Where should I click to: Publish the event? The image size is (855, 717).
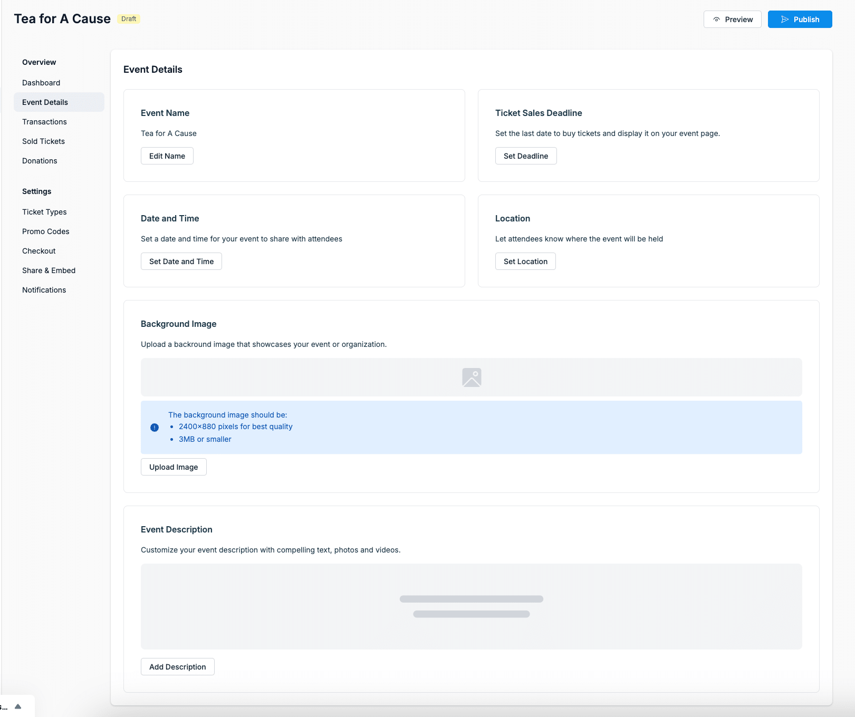(800, 20)
